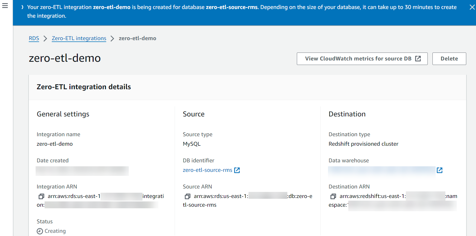476x236 pixels.
Task: Select 'Zero-ETL integration details' header
Action: click(x=84, y=87)
